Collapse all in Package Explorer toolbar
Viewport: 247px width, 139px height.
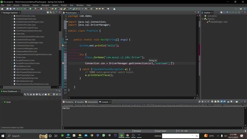coord(48,12)
